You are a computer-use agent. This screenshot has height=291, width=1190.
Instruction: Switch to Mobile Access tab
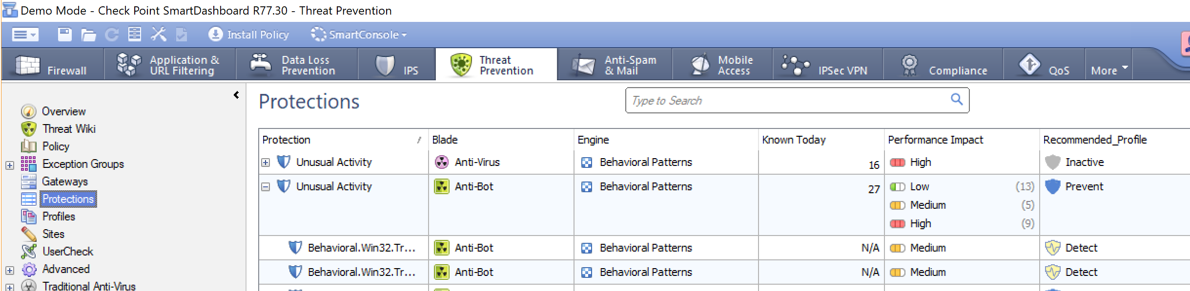[x=723, y=64]
